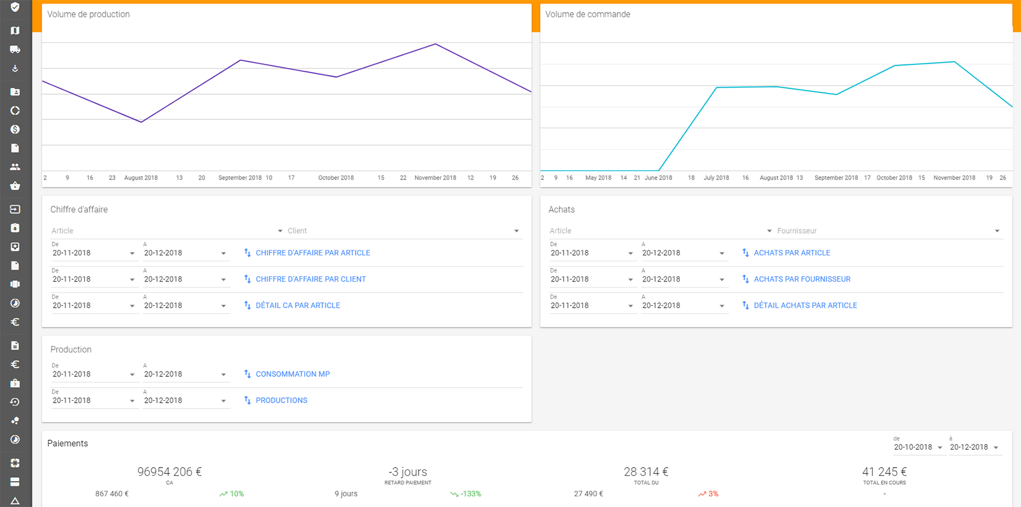Image resolution: width=1021 pixels, height=507 pixels.
Task: Open 'De' date for Consommation MP row
Action: 94,374
